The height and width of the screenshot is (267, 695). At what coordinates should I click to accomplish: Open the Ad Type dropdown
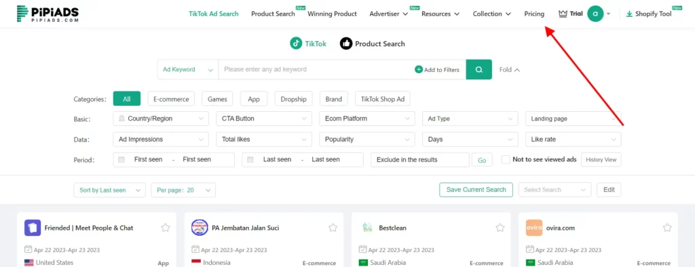470,119
